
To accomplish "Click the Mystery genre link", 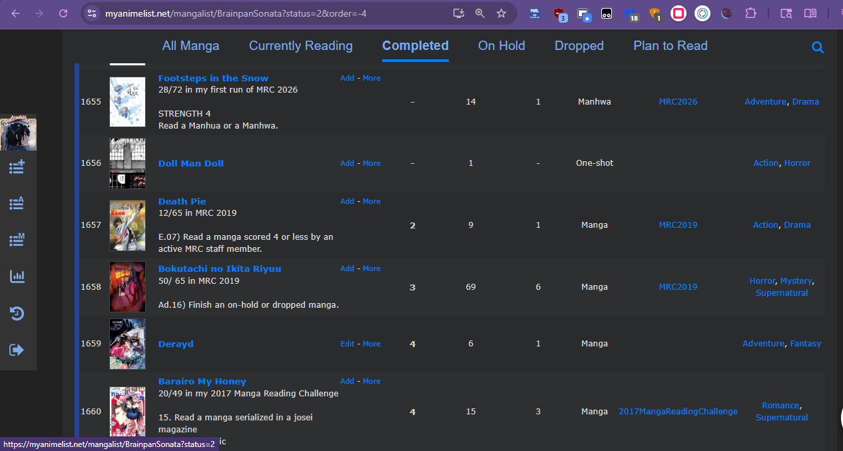I will tap(796, 281).
